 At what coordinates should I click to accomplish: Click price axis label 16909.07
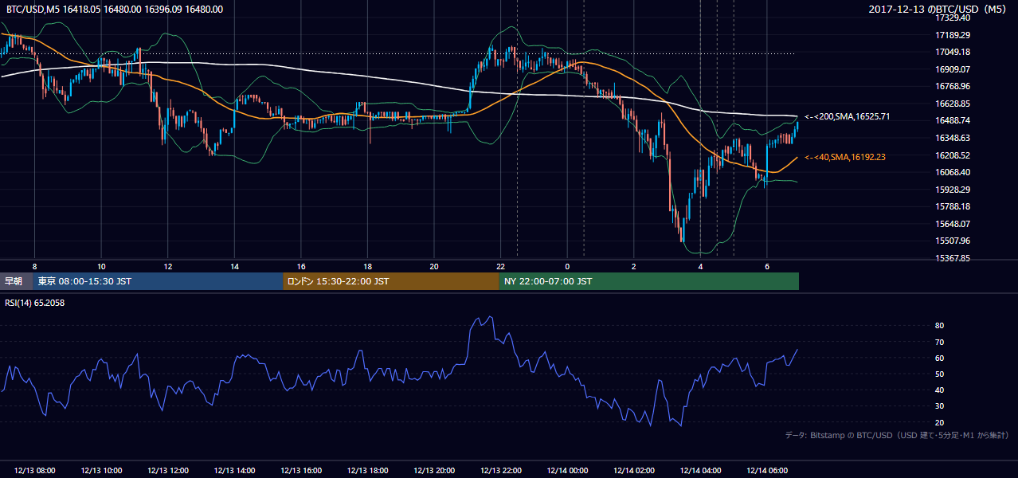[953, 69]
